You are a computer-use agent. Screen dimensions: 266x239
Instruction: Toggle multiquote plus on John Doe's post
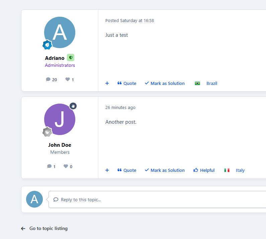click(x=107, y=170)
